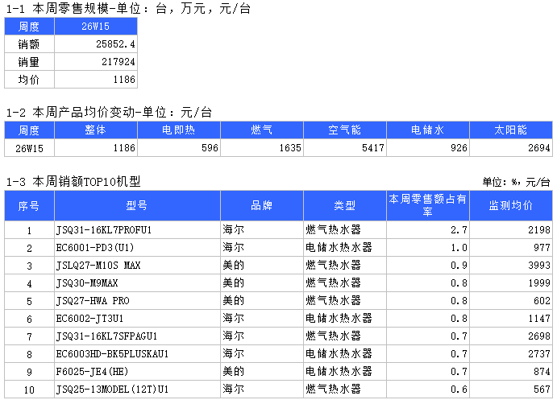The height and width of the screenshot is (404, 557).
Task: Select the 燃气 column header
Action: [x=262, y=130]
